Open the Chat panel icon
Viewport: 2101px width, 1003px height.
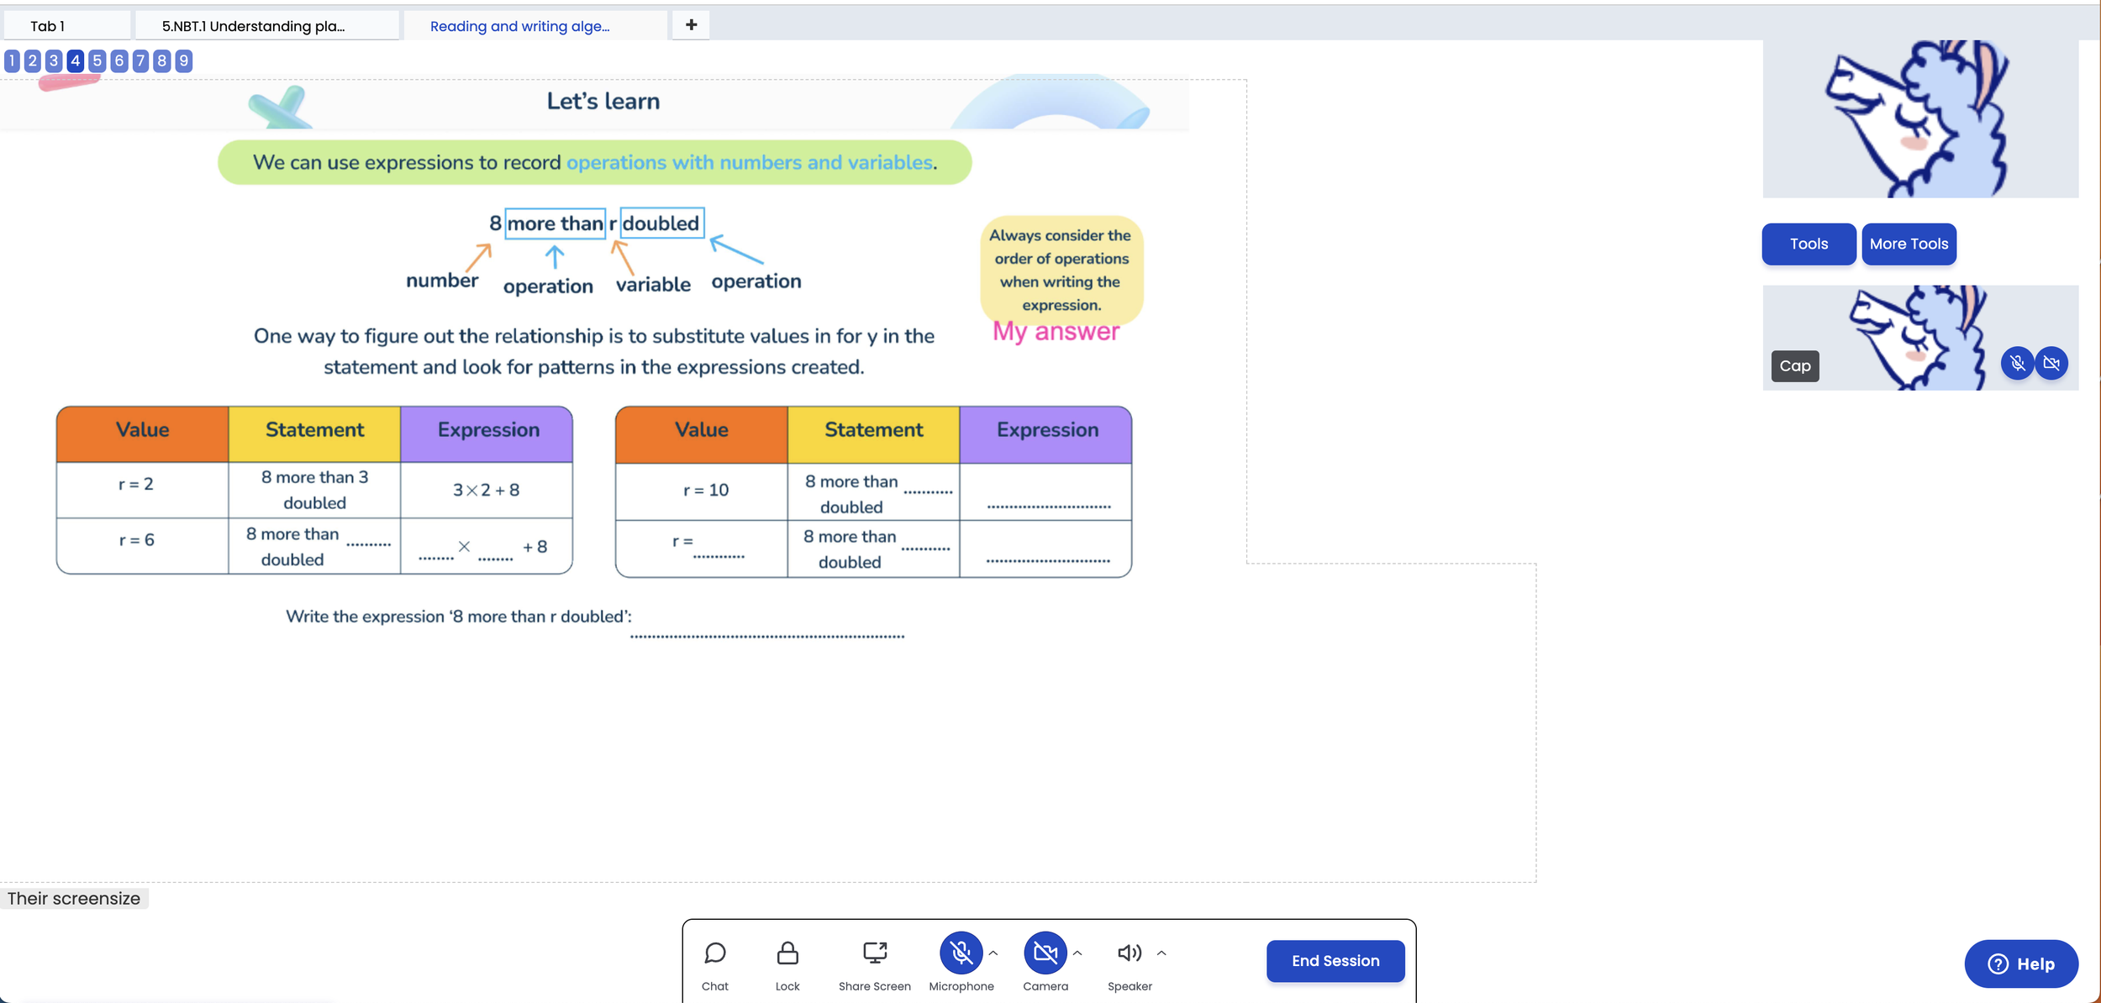(715, 953)
